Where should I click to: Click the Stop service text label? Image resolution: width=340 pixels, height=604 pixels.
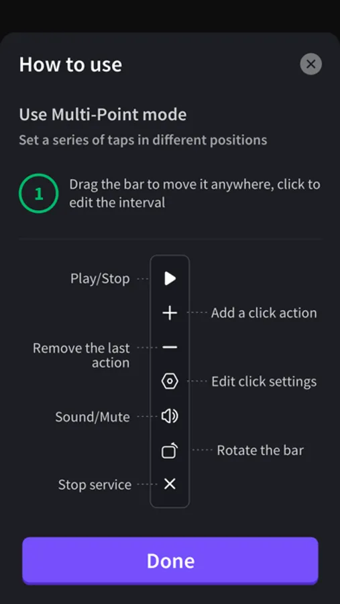pyautogui.click(x=95, y=485)
